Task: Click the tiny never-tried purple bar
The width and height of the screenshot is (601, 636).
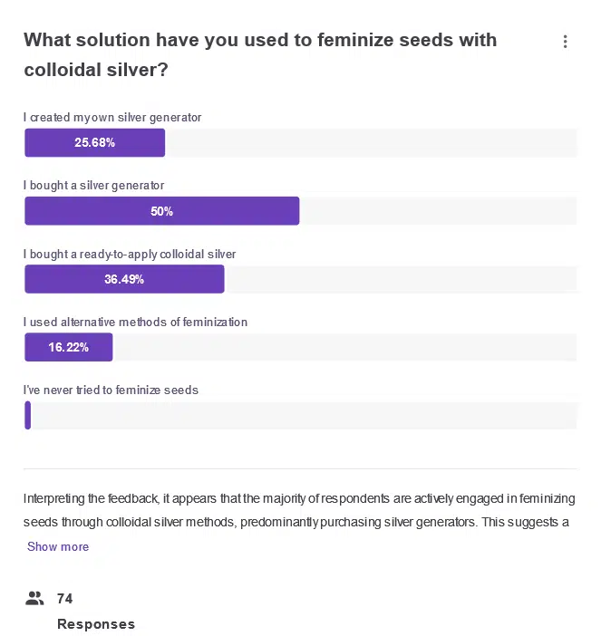Action: click(x=28, y=415)
